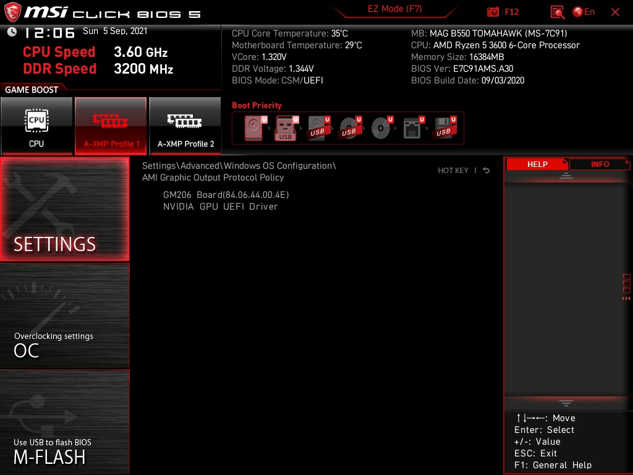Click the AMI Graphic Output Protocol Policy heading
The image size is (633, 475).
[x=213, y=178]
